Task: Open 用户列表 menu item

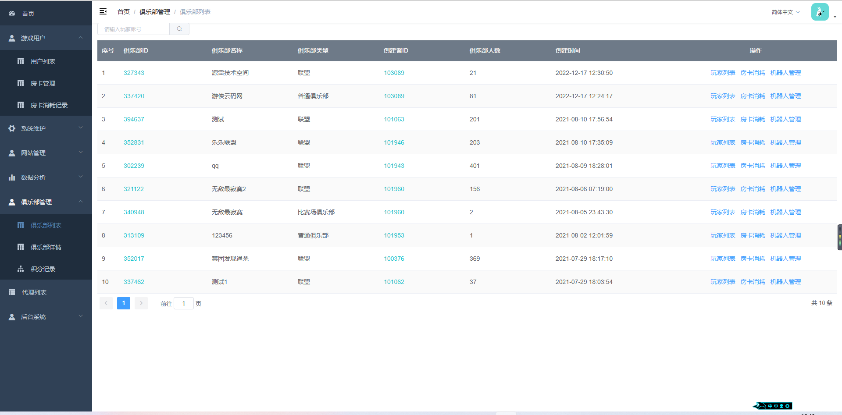Action: click(46, 61)
